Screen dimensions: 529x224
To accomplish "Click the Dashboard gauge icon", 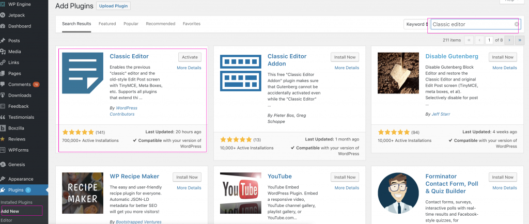I will tap(3, 26).
